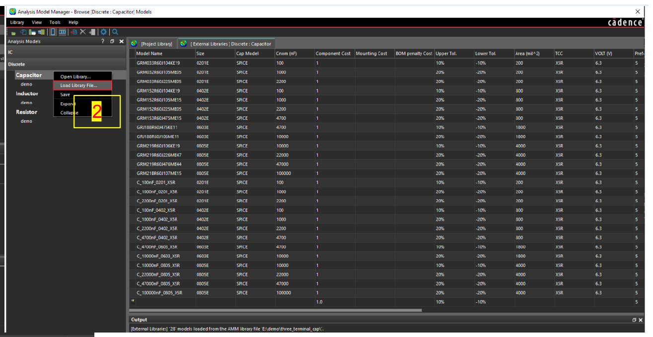Click the open library folder toolbar icon
Image resolution: width=653 pixels, height=337 pixels.
(x=13, y=33)
